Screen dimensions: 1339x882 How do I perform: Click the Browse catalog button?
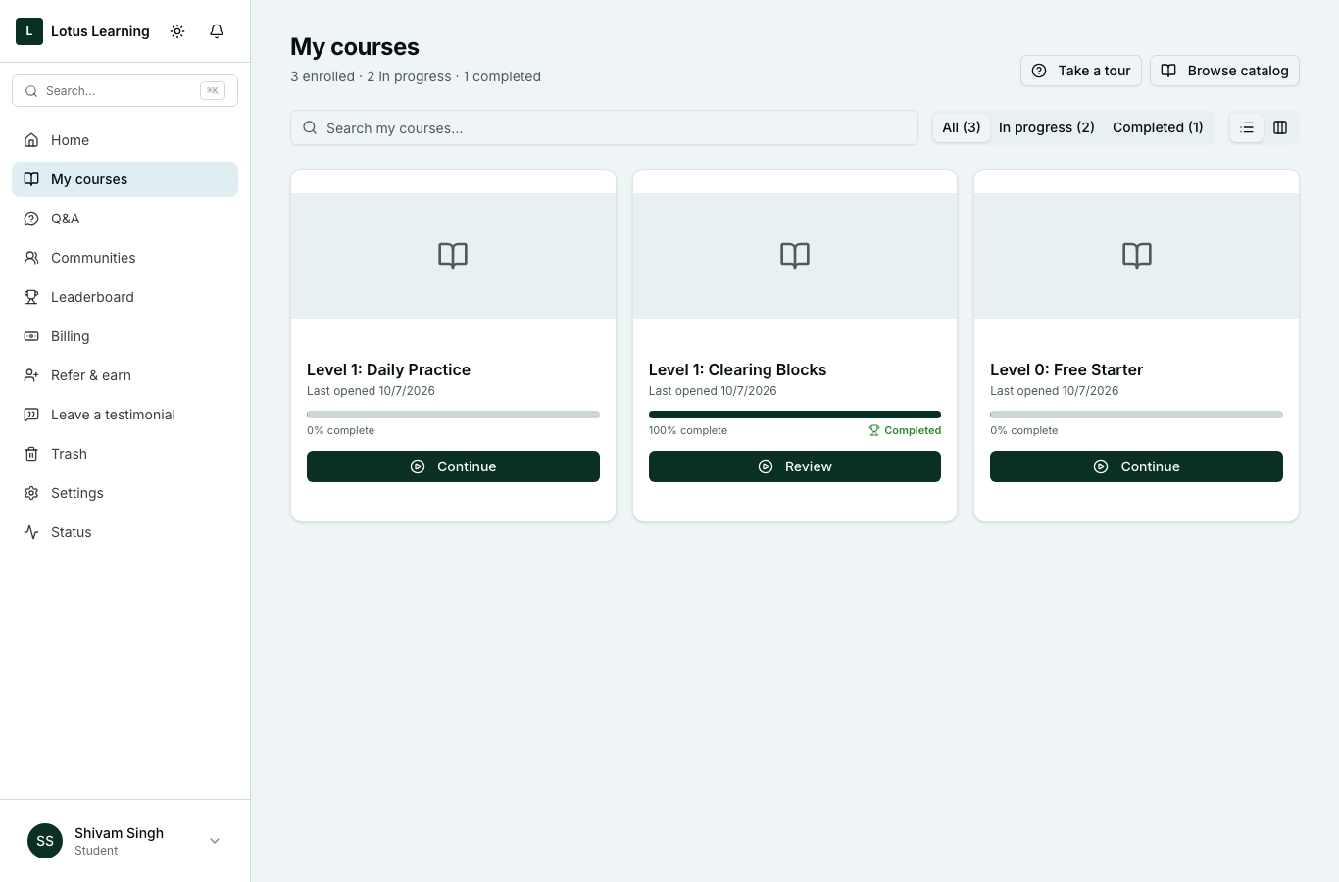pyautogui.click(x=1224, y=71)
